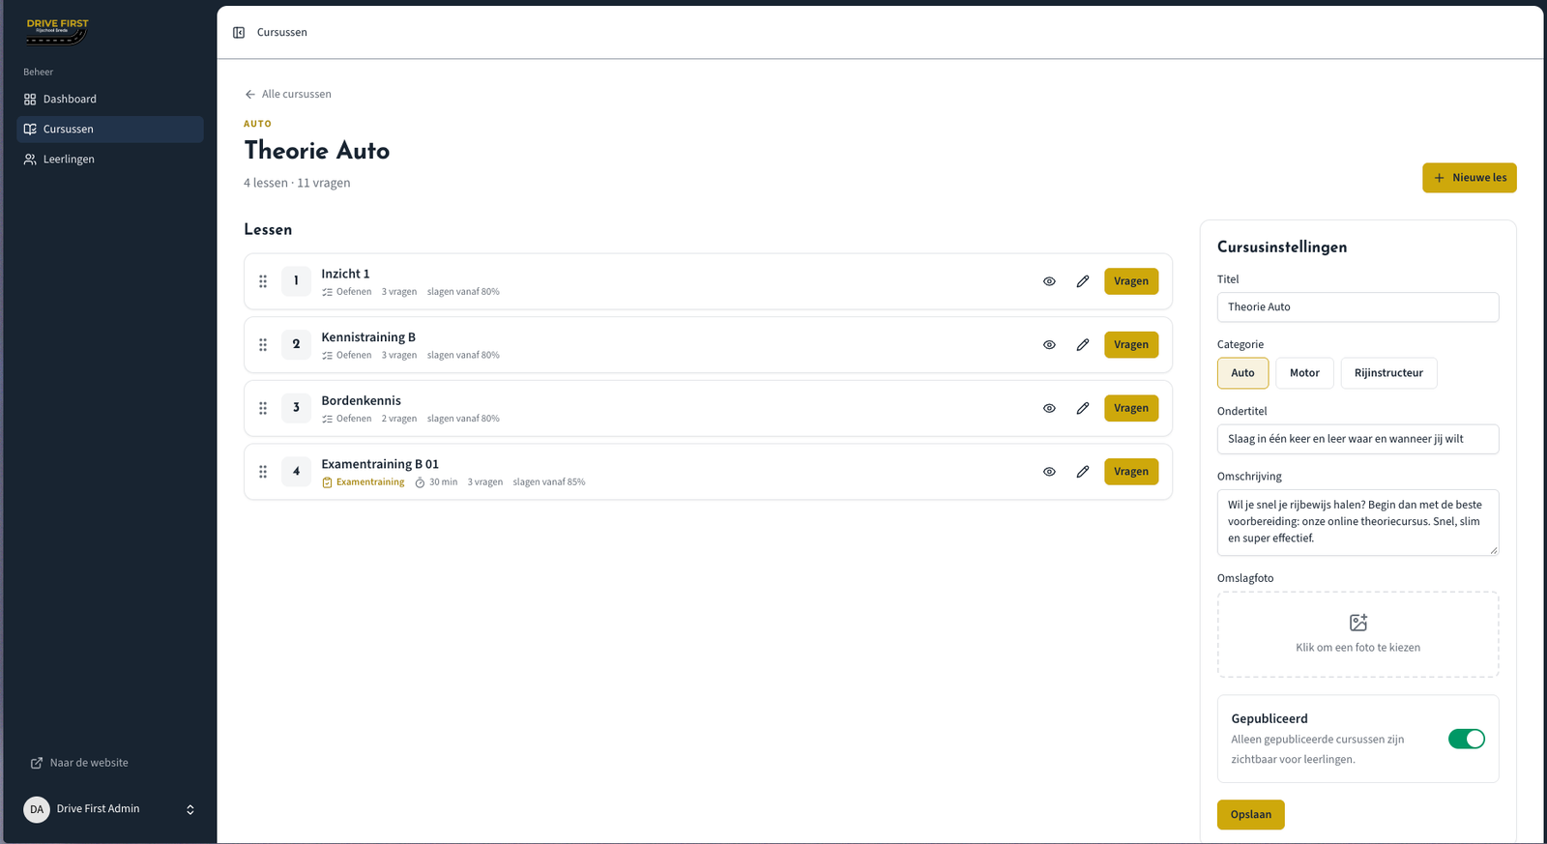Edit the Kennistraining B lesson with pencil icon
The height and width of the screenshot is (844, 1547).
1083,345
